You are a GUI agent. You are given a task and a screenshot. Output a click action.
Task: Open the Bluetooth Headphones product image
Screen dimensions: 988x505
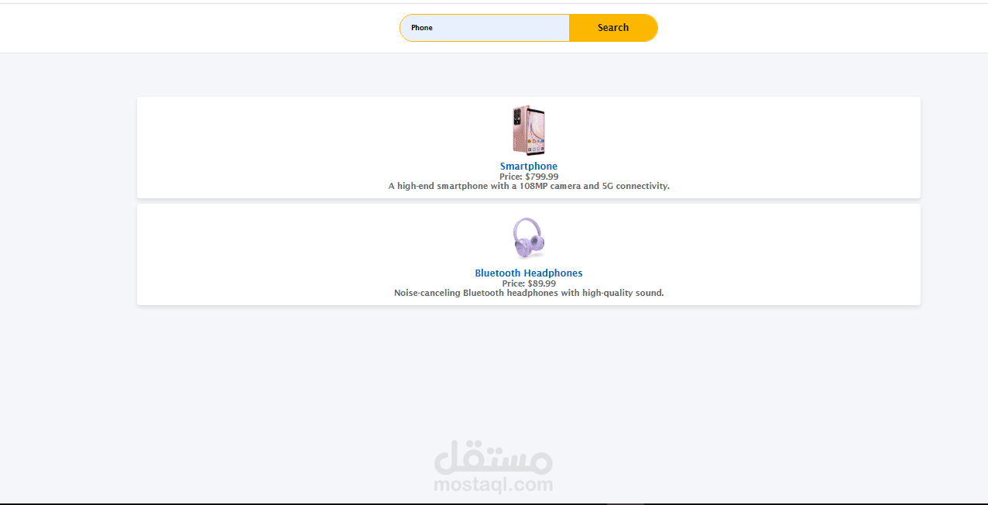pos(529,238)
